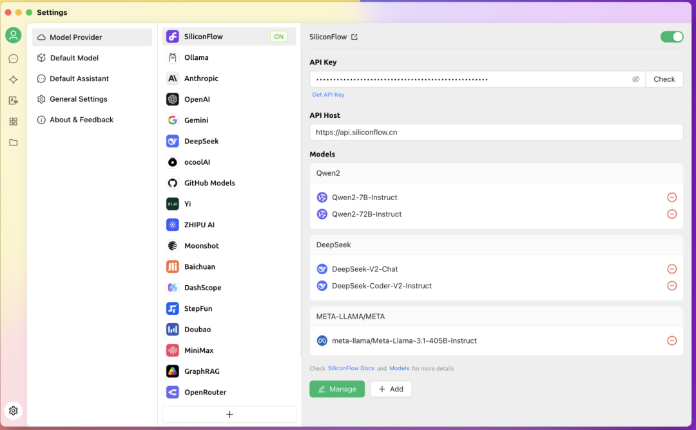Screen dimensions: 696x430
Task: Select the GraphRAG provider
Action: coord(229,371)
